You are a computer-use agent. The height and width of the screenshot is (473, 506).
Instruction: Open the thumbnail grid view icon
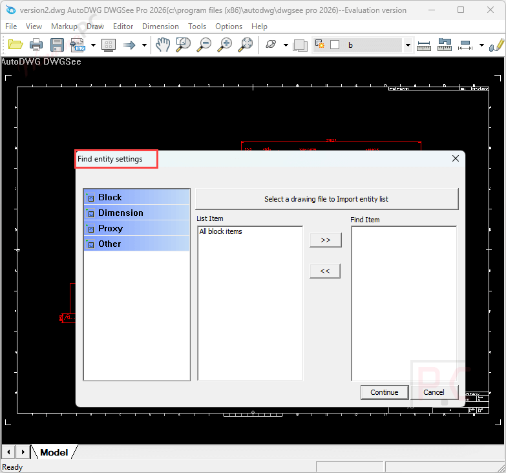(109, 45)
